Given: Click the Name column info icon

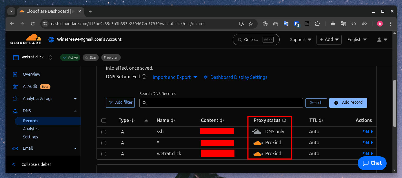Looking at the screenshot, I should tap(173, 120).
